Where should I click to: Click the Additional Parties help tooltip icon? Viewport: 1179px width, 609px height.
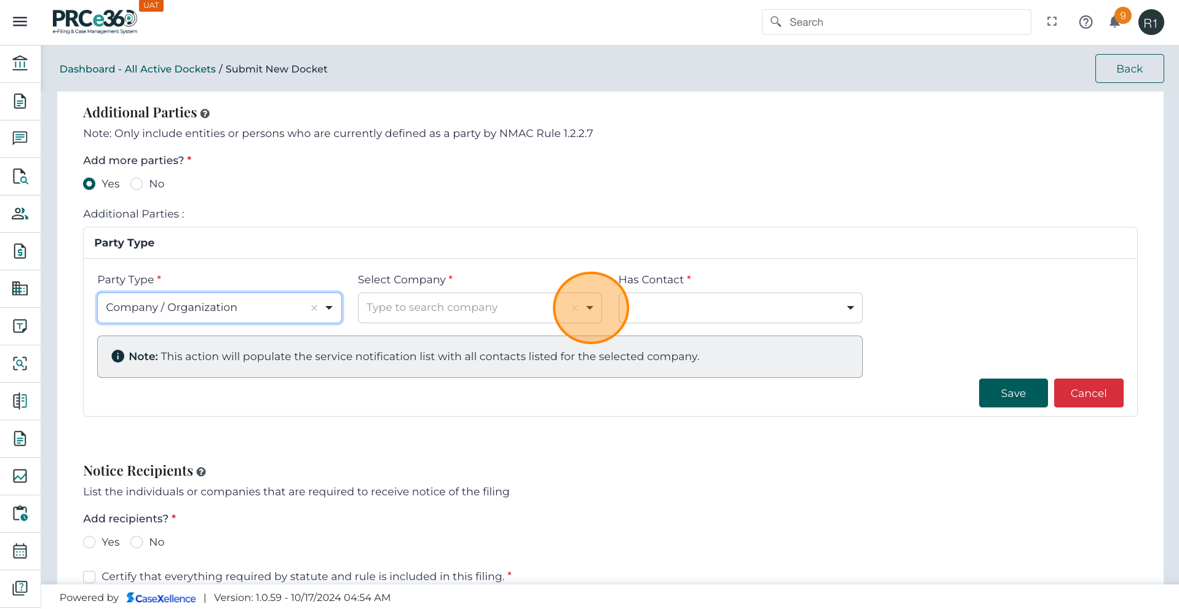(x=205, y=114)
